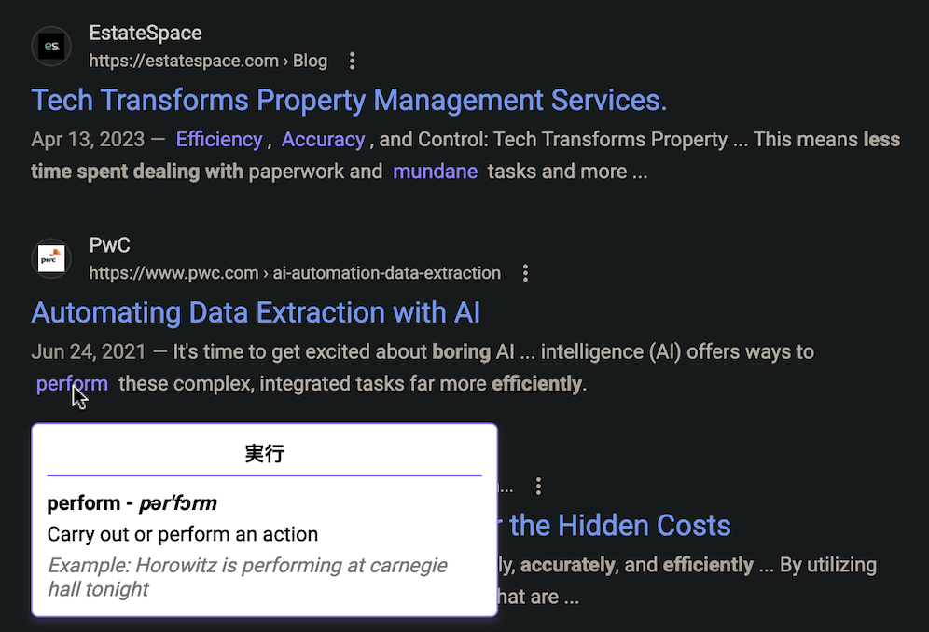Click the definition Carry out or perform
The width and height of the screenshot is (929, 632).
click(x=183, y=534)
